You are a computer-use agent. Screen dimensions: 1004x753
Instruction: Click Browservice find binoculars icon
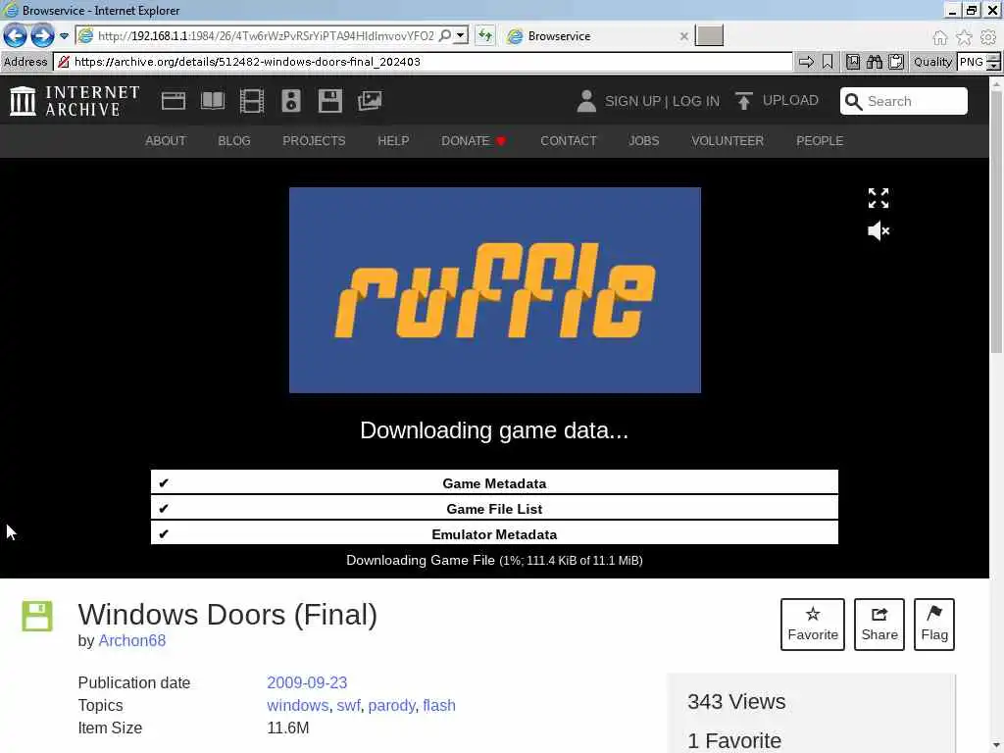coord(874,62)
